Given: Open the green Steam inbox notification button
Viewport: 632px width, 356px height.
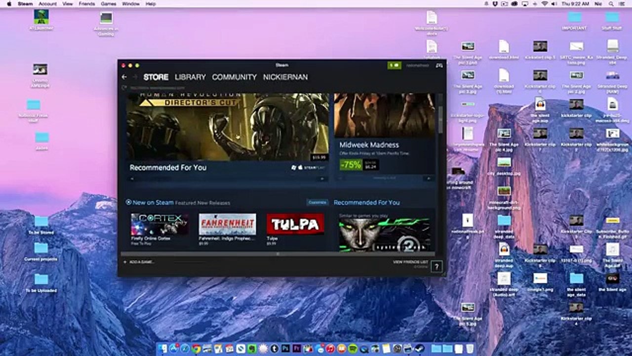Looking at the screenshot, I should pos(395,65).
